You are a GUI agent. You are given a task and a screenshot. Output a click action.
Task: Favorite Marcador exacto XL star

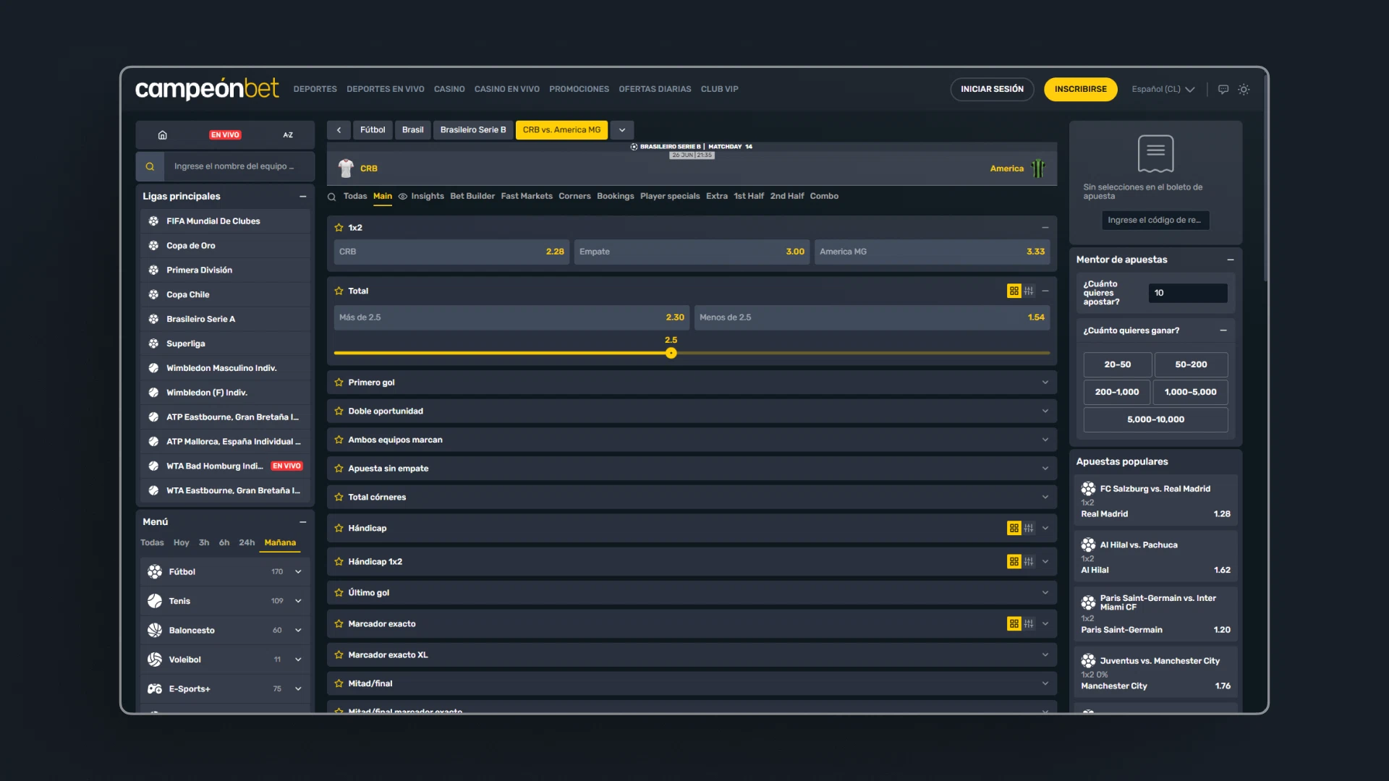pyautogui.click(x=339, y=655)
